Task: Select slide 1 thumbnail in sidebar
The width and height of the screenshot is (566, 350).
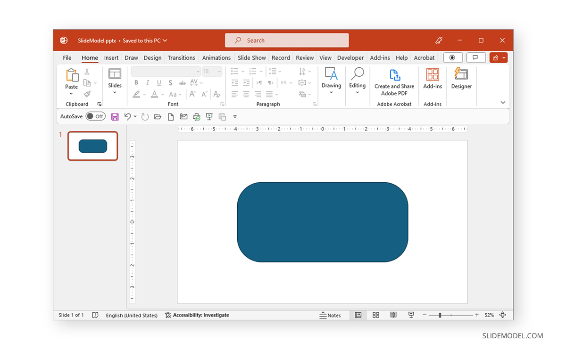Action: 92,146
